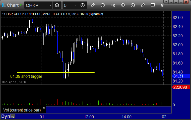Close the Vol study panel with the x
Screen dimensions: 191x120
click(44, 108)
